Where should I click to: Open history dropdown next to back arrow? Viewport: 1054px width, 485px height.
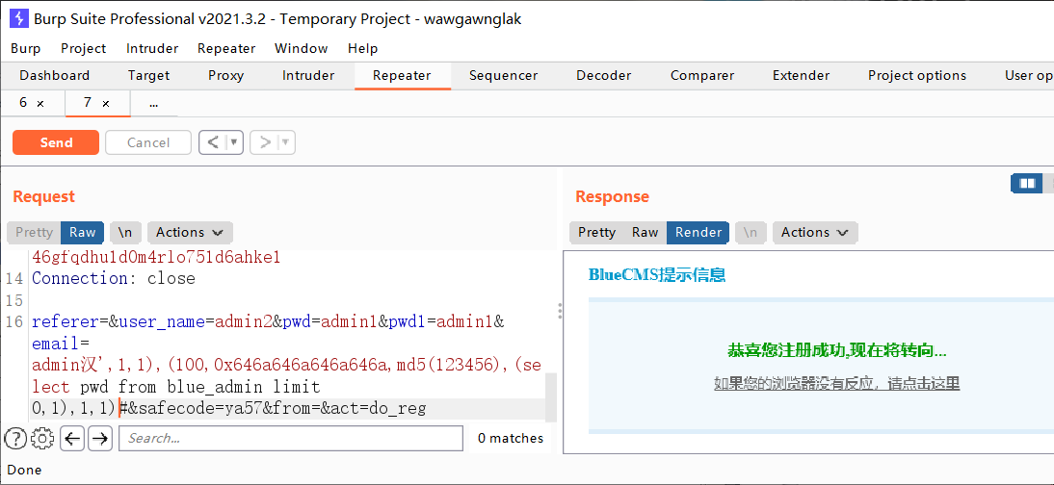click(234, 142)
